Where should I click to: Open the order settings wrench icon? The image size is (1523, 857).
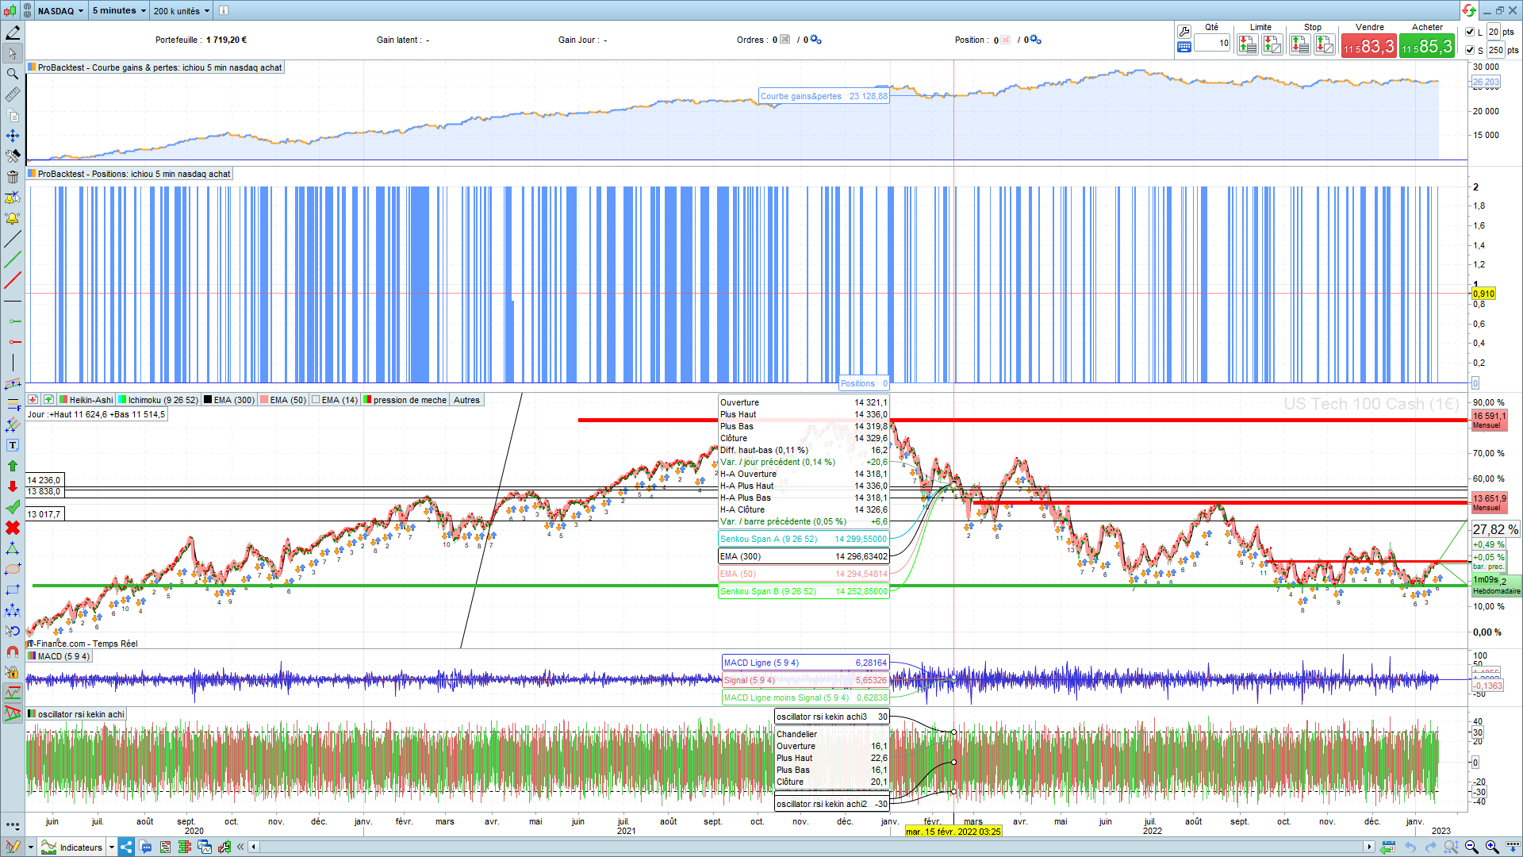tap(1183, 32)
